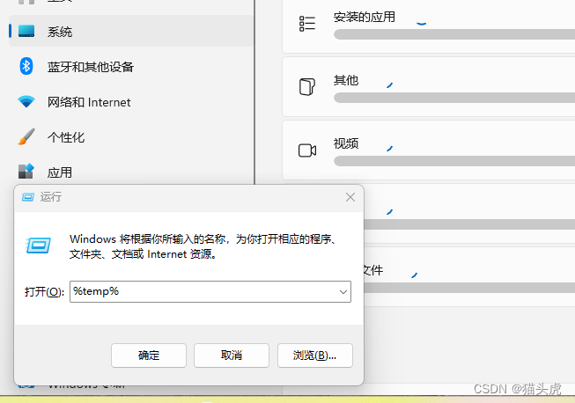Click the blue system monitor icon
This screenshot has width=575, height=403.
(26, 31)
